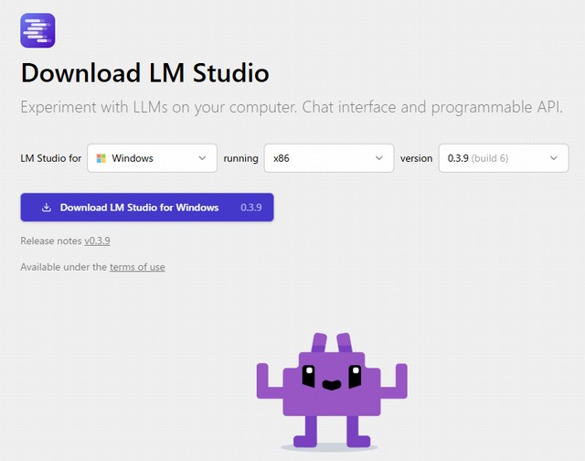Screen dimensions: 585x461
Task: Click the 'Experiment with LLMs' subtitle text
Action: tap(292, 107)
